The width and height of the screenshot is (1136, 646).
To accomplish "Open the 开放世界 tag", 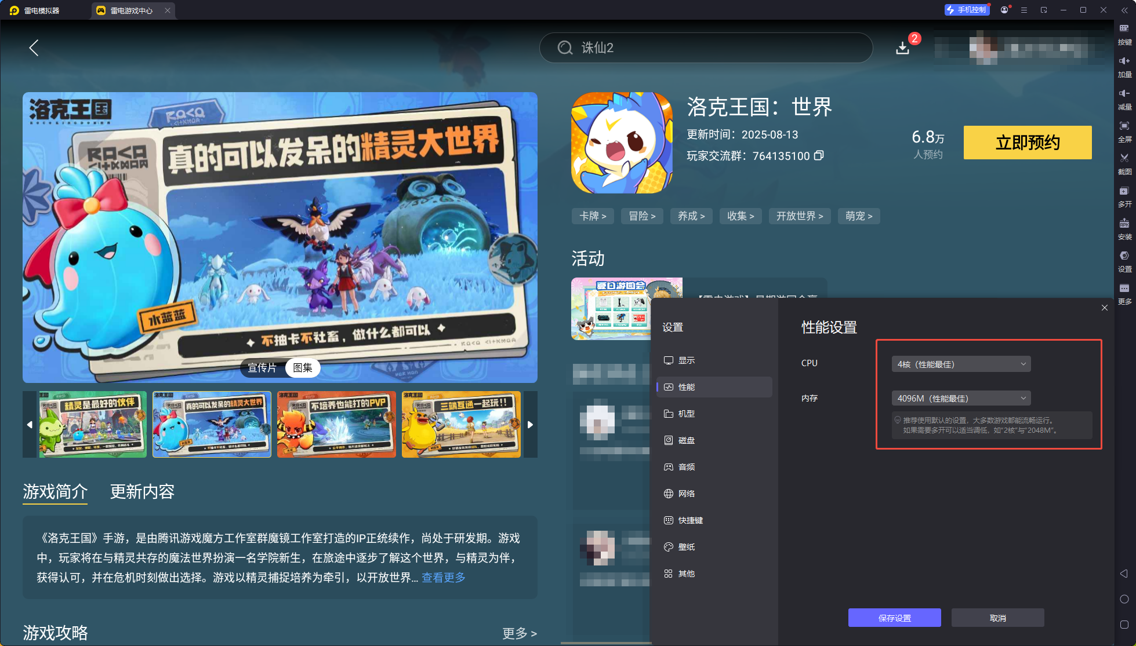I will coord(800,216).
